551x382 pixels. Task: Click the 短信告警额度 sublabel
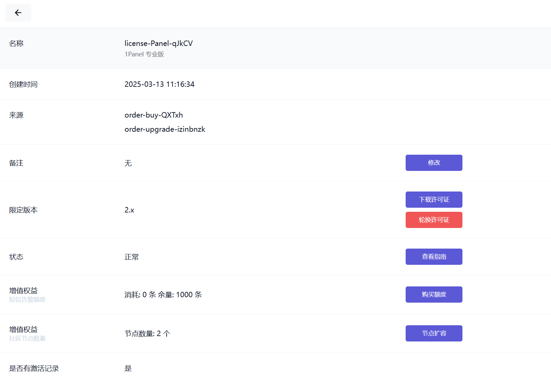27,300
